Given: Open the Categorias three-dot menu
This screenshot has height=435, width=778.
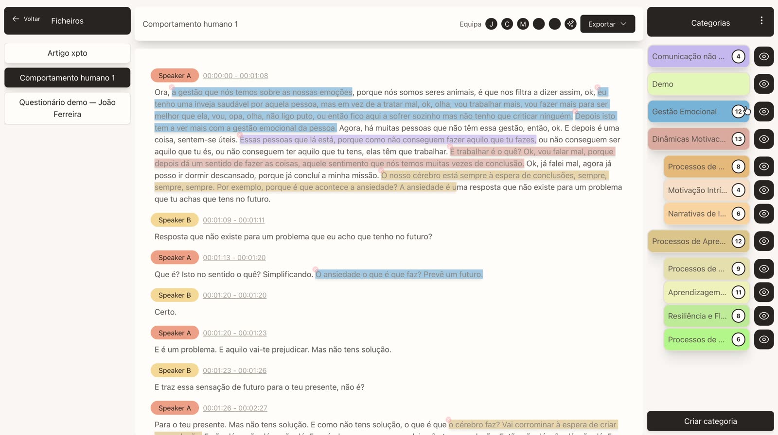Looking at the screenshot, I should pyautogui.click(x=761, y=21).
